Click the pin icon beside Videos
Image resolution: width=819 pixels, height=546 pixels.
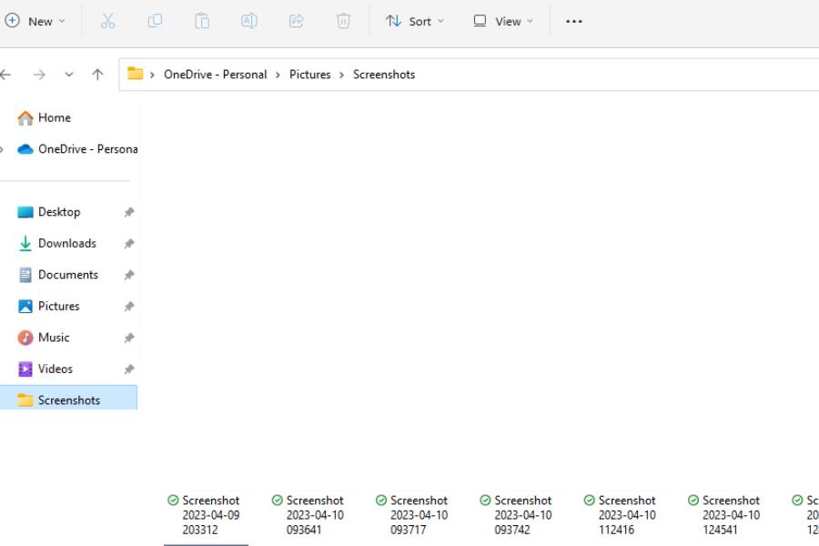(x=129, y=369)
